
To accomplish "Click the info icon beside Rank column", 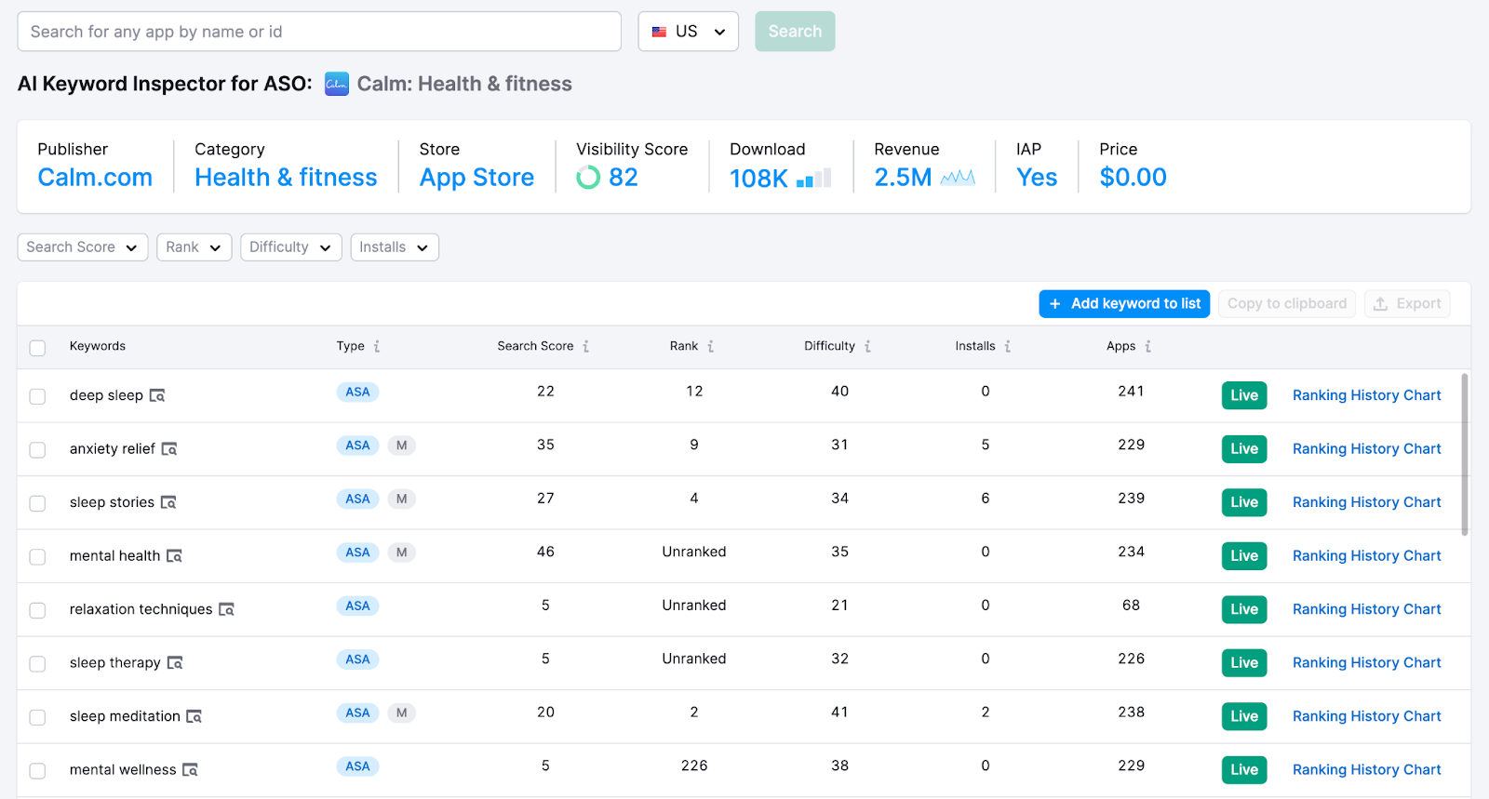I will coord(710,347).
